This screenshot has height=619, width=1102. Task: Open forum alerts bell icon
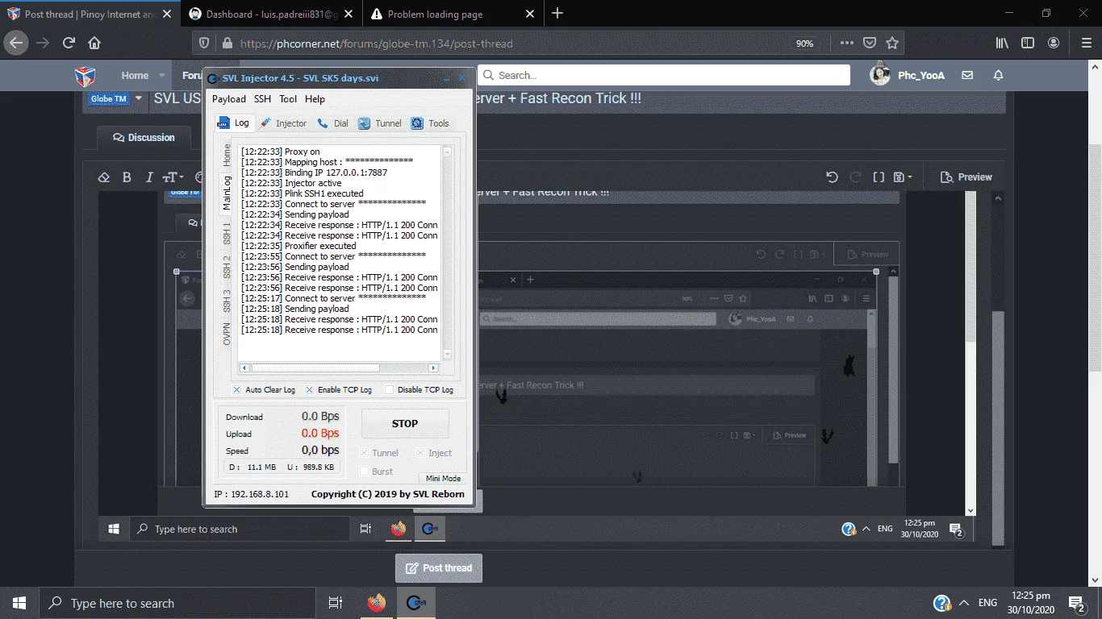pos(998,75)
